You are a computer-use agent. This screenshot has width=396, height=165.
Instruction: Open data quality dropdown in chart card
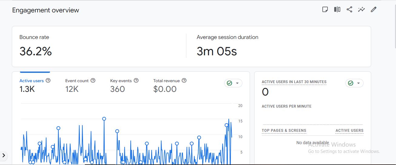pyautogui.click(x=233, y=83)
